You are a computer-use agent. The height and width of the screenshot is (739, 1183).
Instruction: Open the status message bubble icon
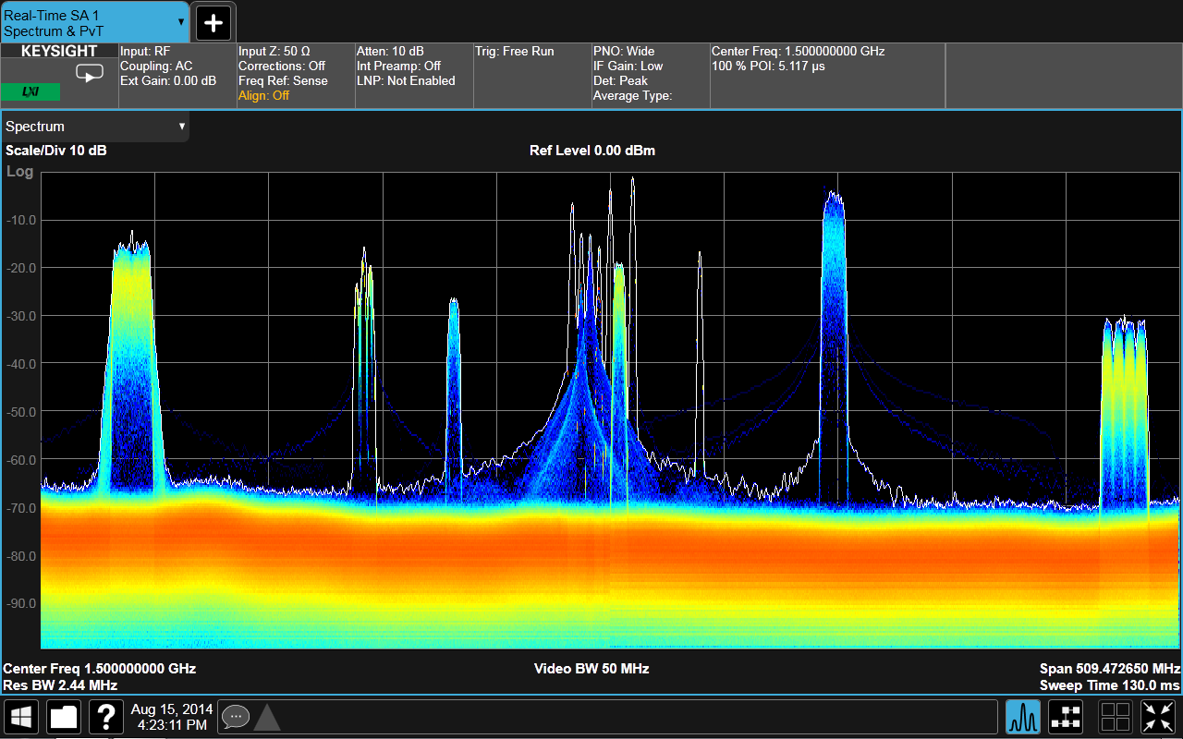236,717
